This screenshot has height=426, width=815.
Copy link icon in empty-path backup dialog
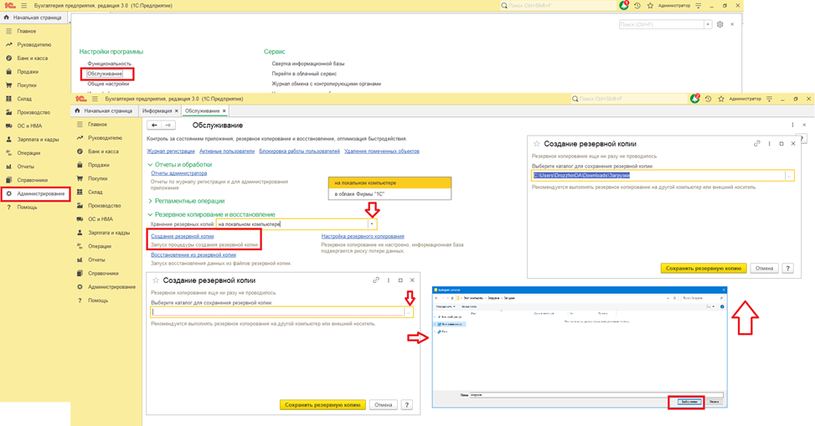[376, 280]
